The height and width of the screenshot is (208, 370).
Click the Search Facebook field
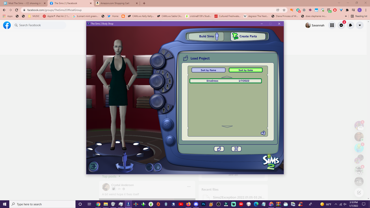(39, 25)
